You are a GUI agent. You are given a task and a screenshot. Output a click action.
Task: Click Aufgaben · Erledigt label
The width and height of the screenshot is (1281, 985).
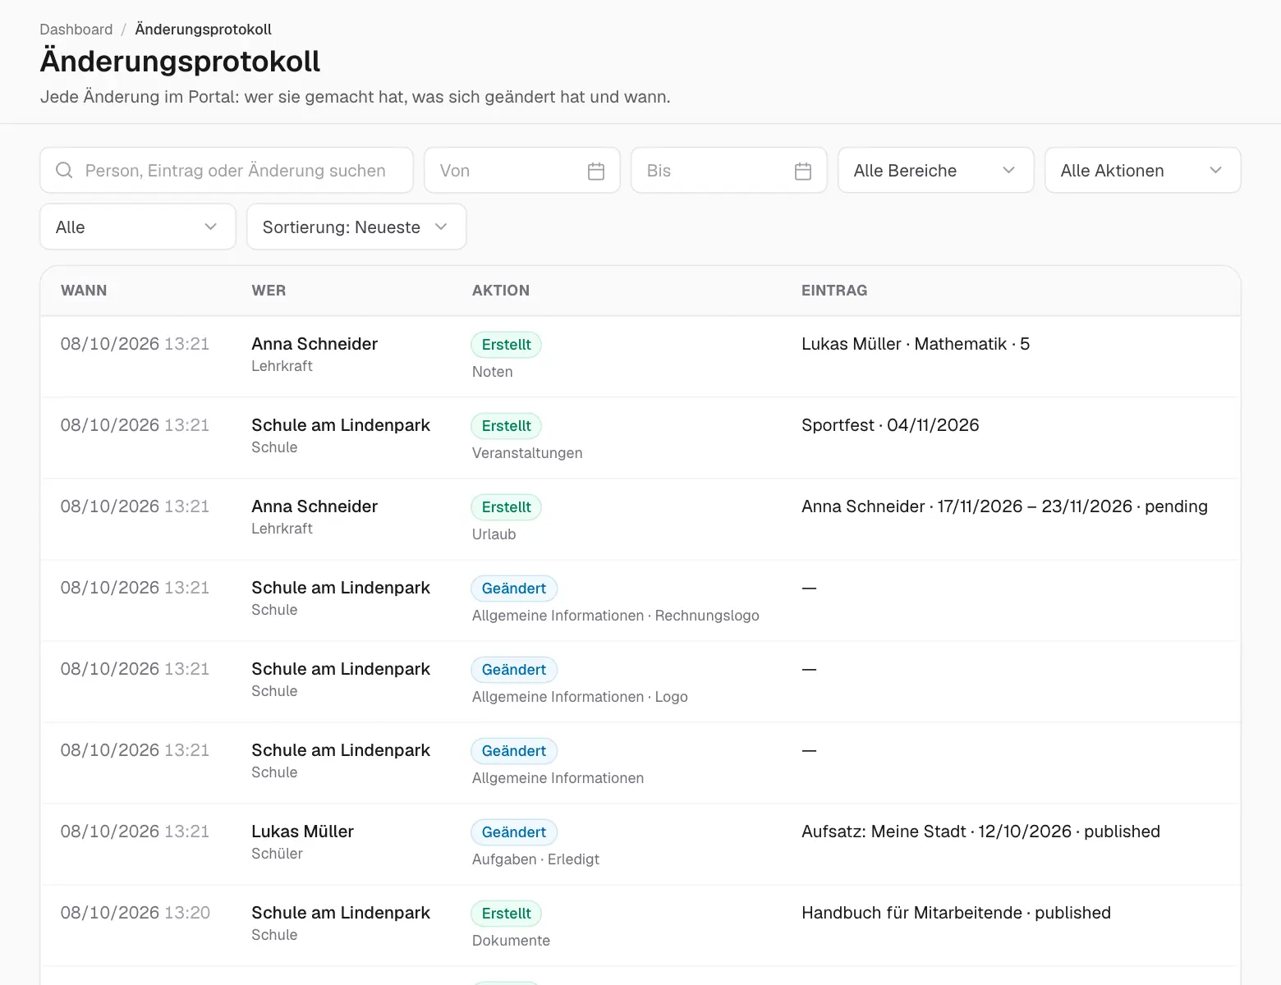click(535, 859)
